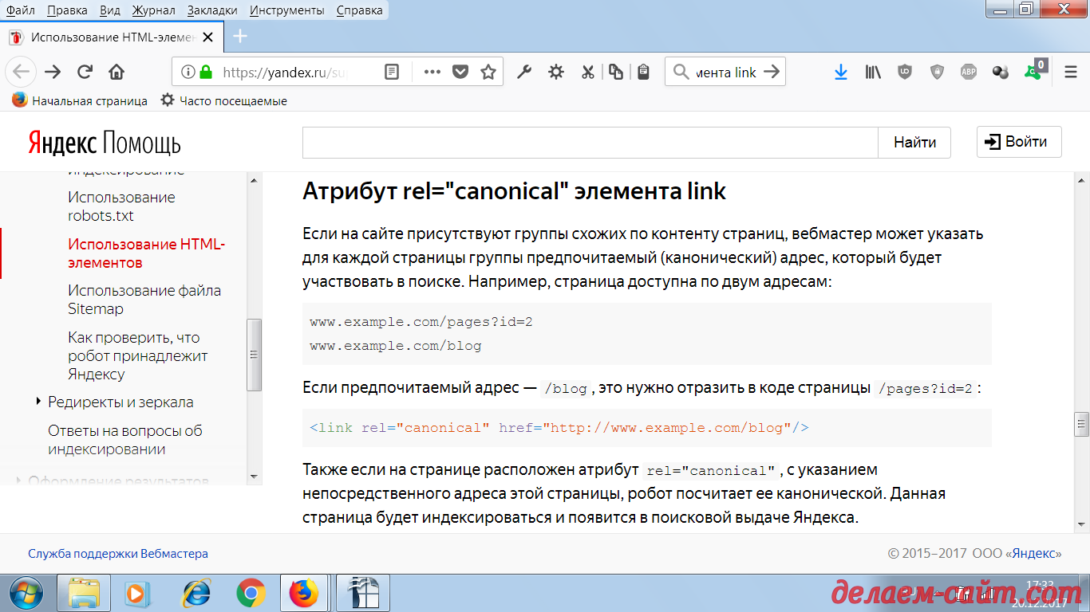The image size is (1090, 612).
Task: Click the Найти search button
Action: pyautogui.click(x=914, y=143)
